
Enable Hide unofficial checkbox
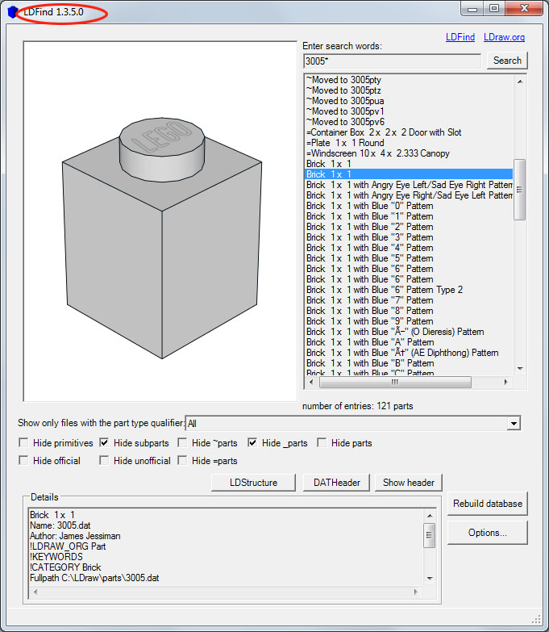coord(104,460)
